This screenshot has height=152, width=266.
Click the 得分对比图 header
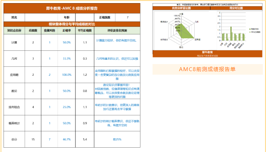(x=236, y=8)
